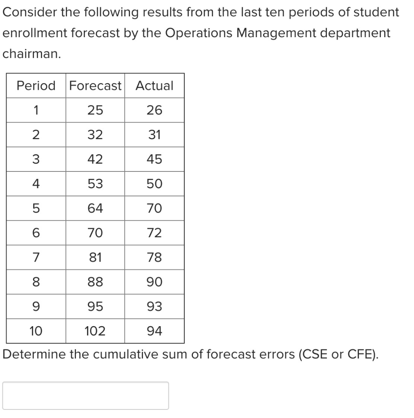414x418 pixels.
Task: Select the Actual column header
Action: coord(154,86)
